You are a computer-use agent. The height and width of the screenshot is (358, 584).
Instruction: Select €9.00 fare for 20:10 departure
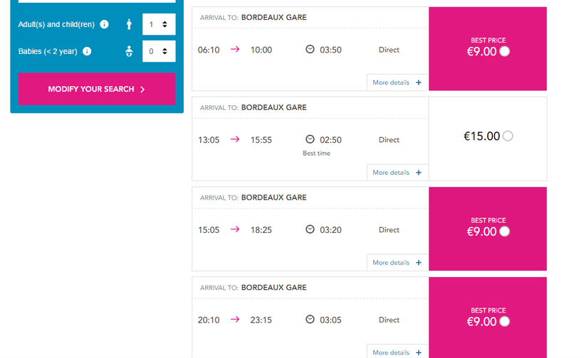(505, 322)
